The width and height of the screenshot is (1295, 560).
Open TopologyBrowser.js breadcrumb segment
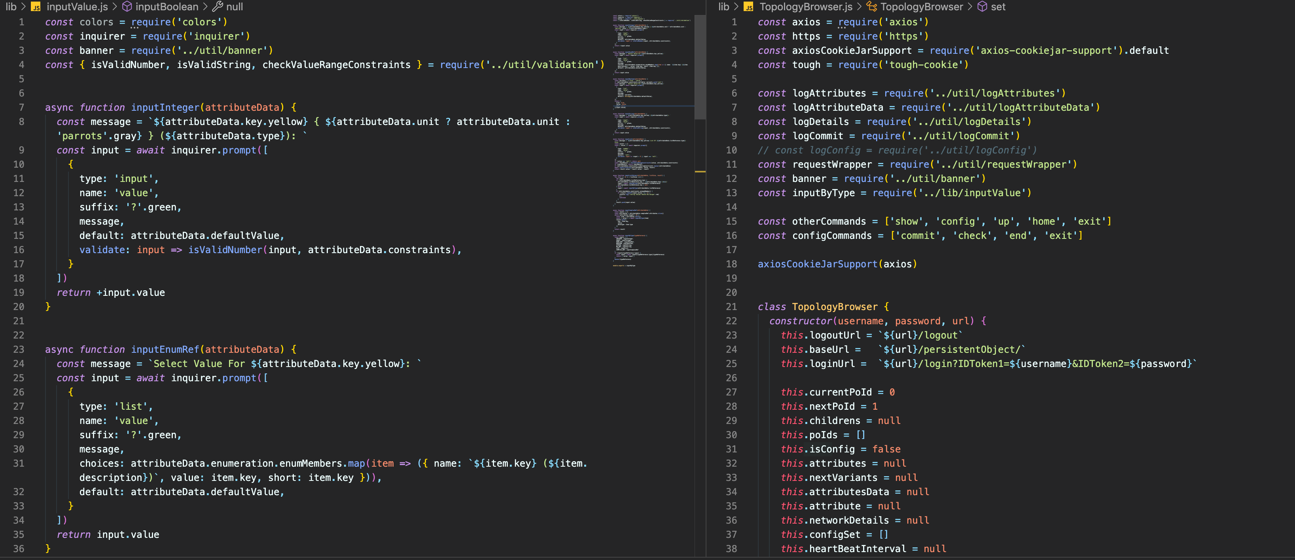click(806, 7)
